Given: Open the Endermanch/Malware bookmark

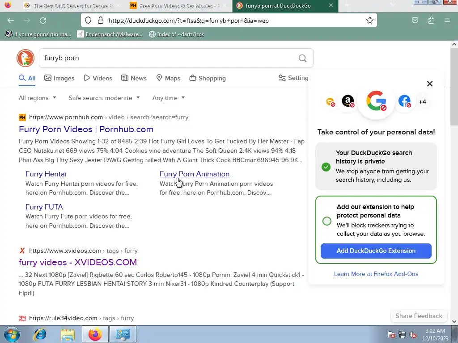Looking at the screenshot, I should [x=110, y=34].
